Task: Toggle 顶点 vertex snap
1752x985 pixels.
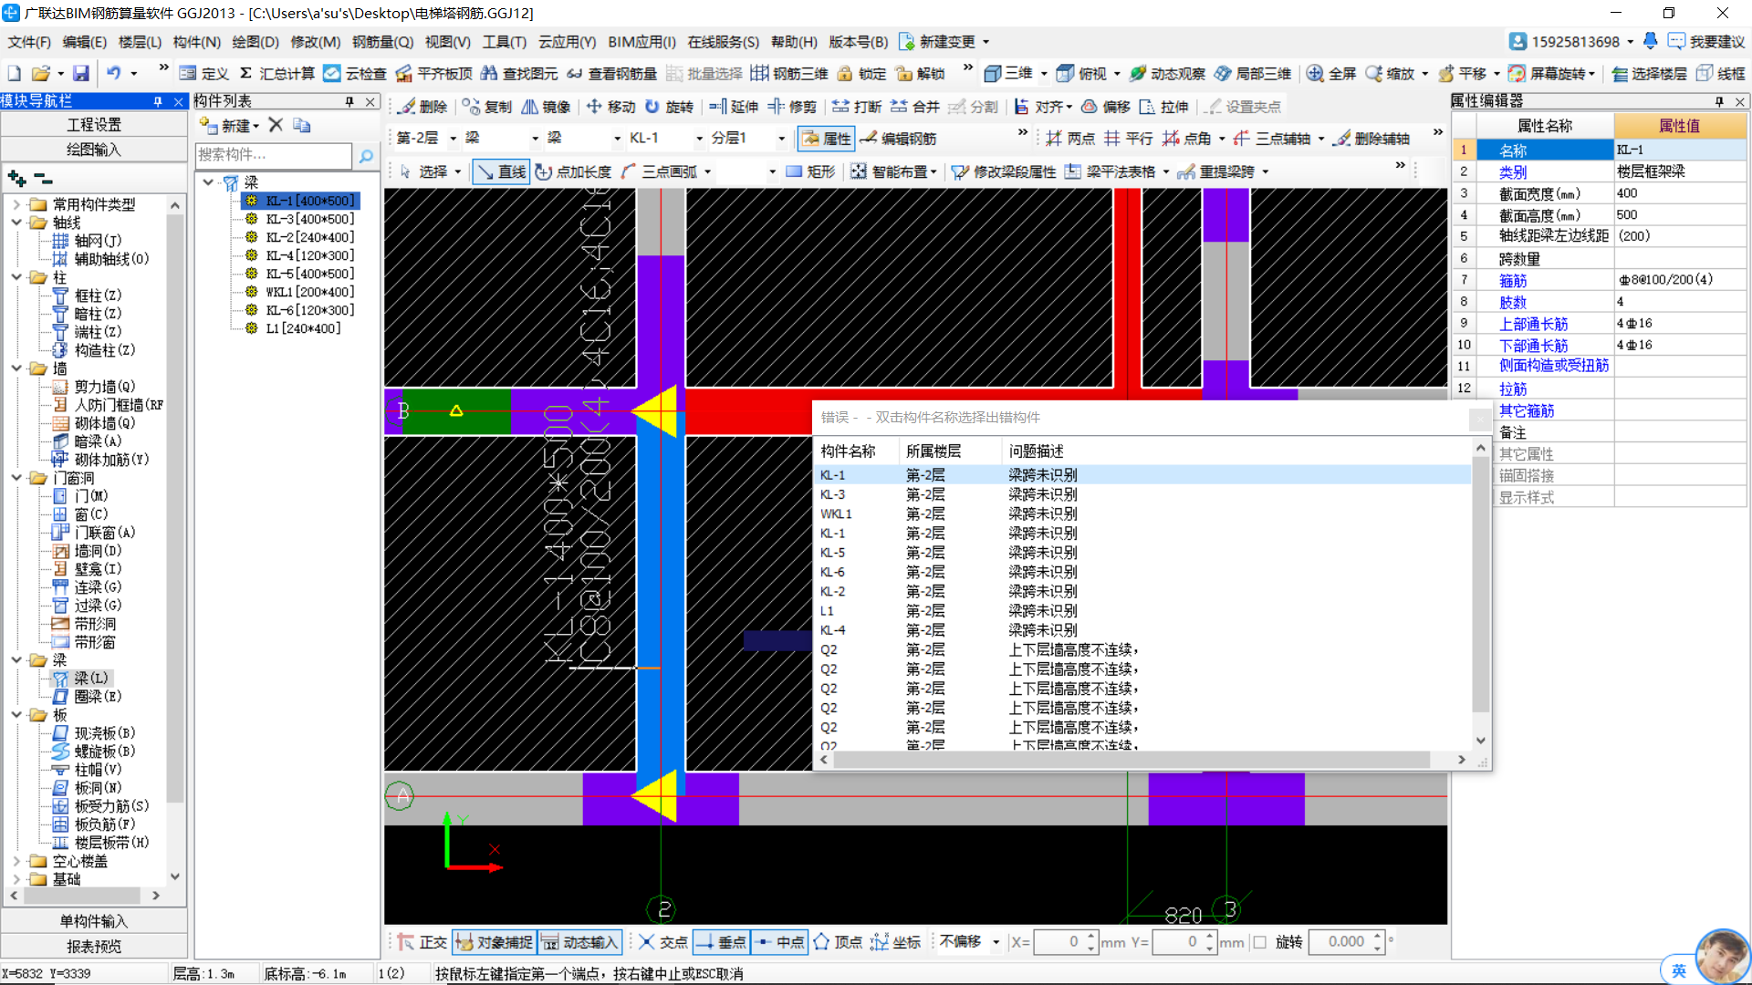Action: point(838,942)
